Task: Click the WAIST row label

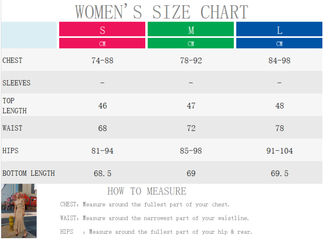Action: click(x=13, y=128)
